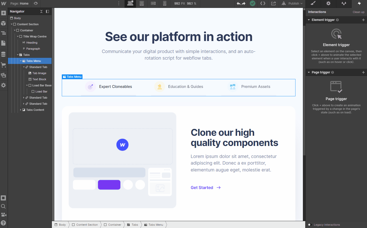Open the CMS collections panel
This screenshot has height=228, width=367.
point(4,54)
